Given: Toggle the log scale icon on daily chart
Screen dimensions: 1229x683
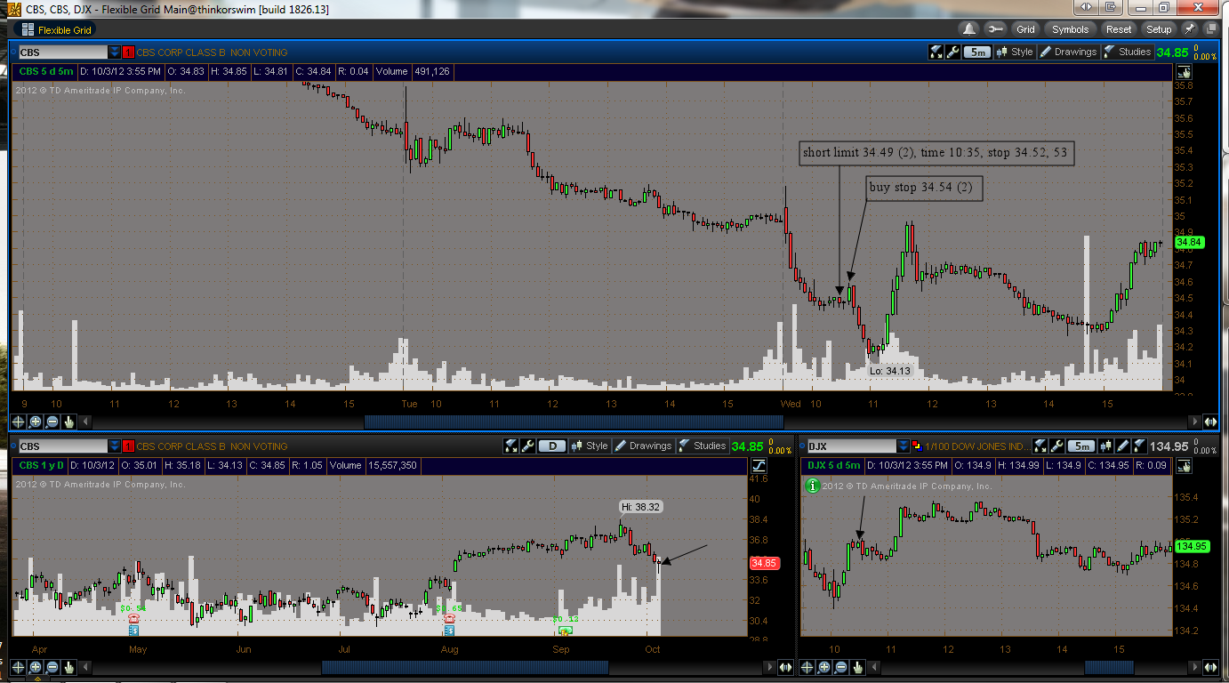Looking at the screenshot, I should (759, 465).
